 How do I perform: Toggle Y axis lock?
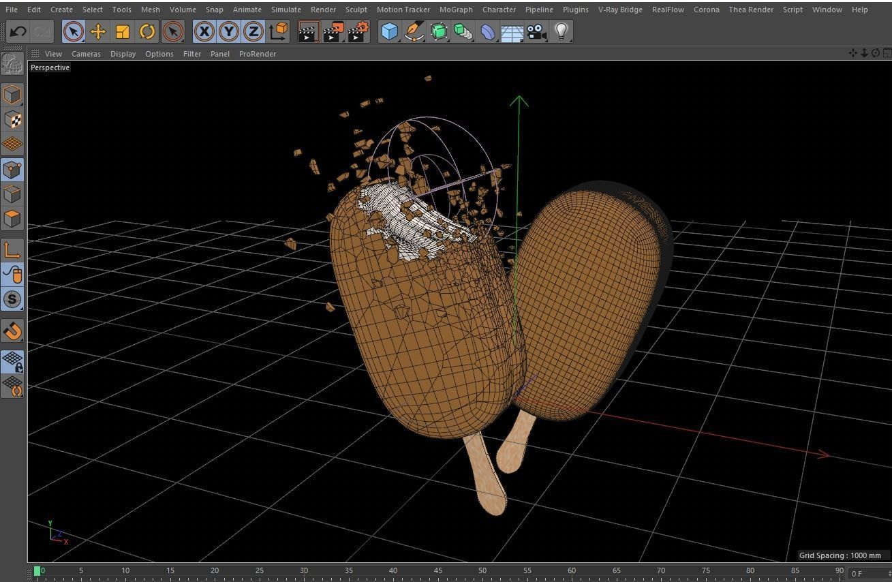[x=228, y=31]
